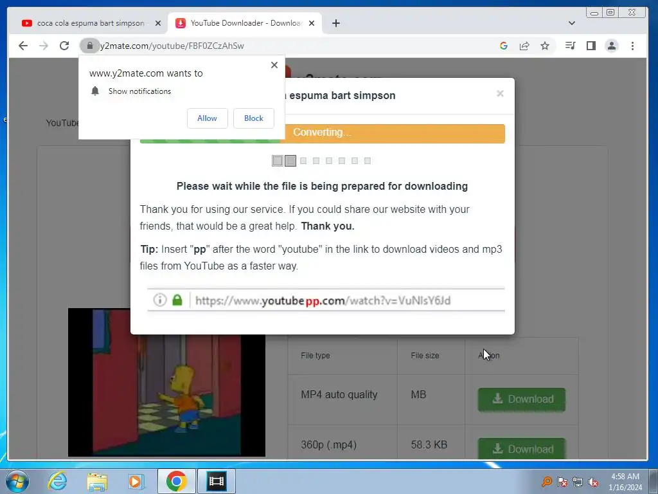Click the Google icon in address bar
658x494 pixels.
point(504,46)
